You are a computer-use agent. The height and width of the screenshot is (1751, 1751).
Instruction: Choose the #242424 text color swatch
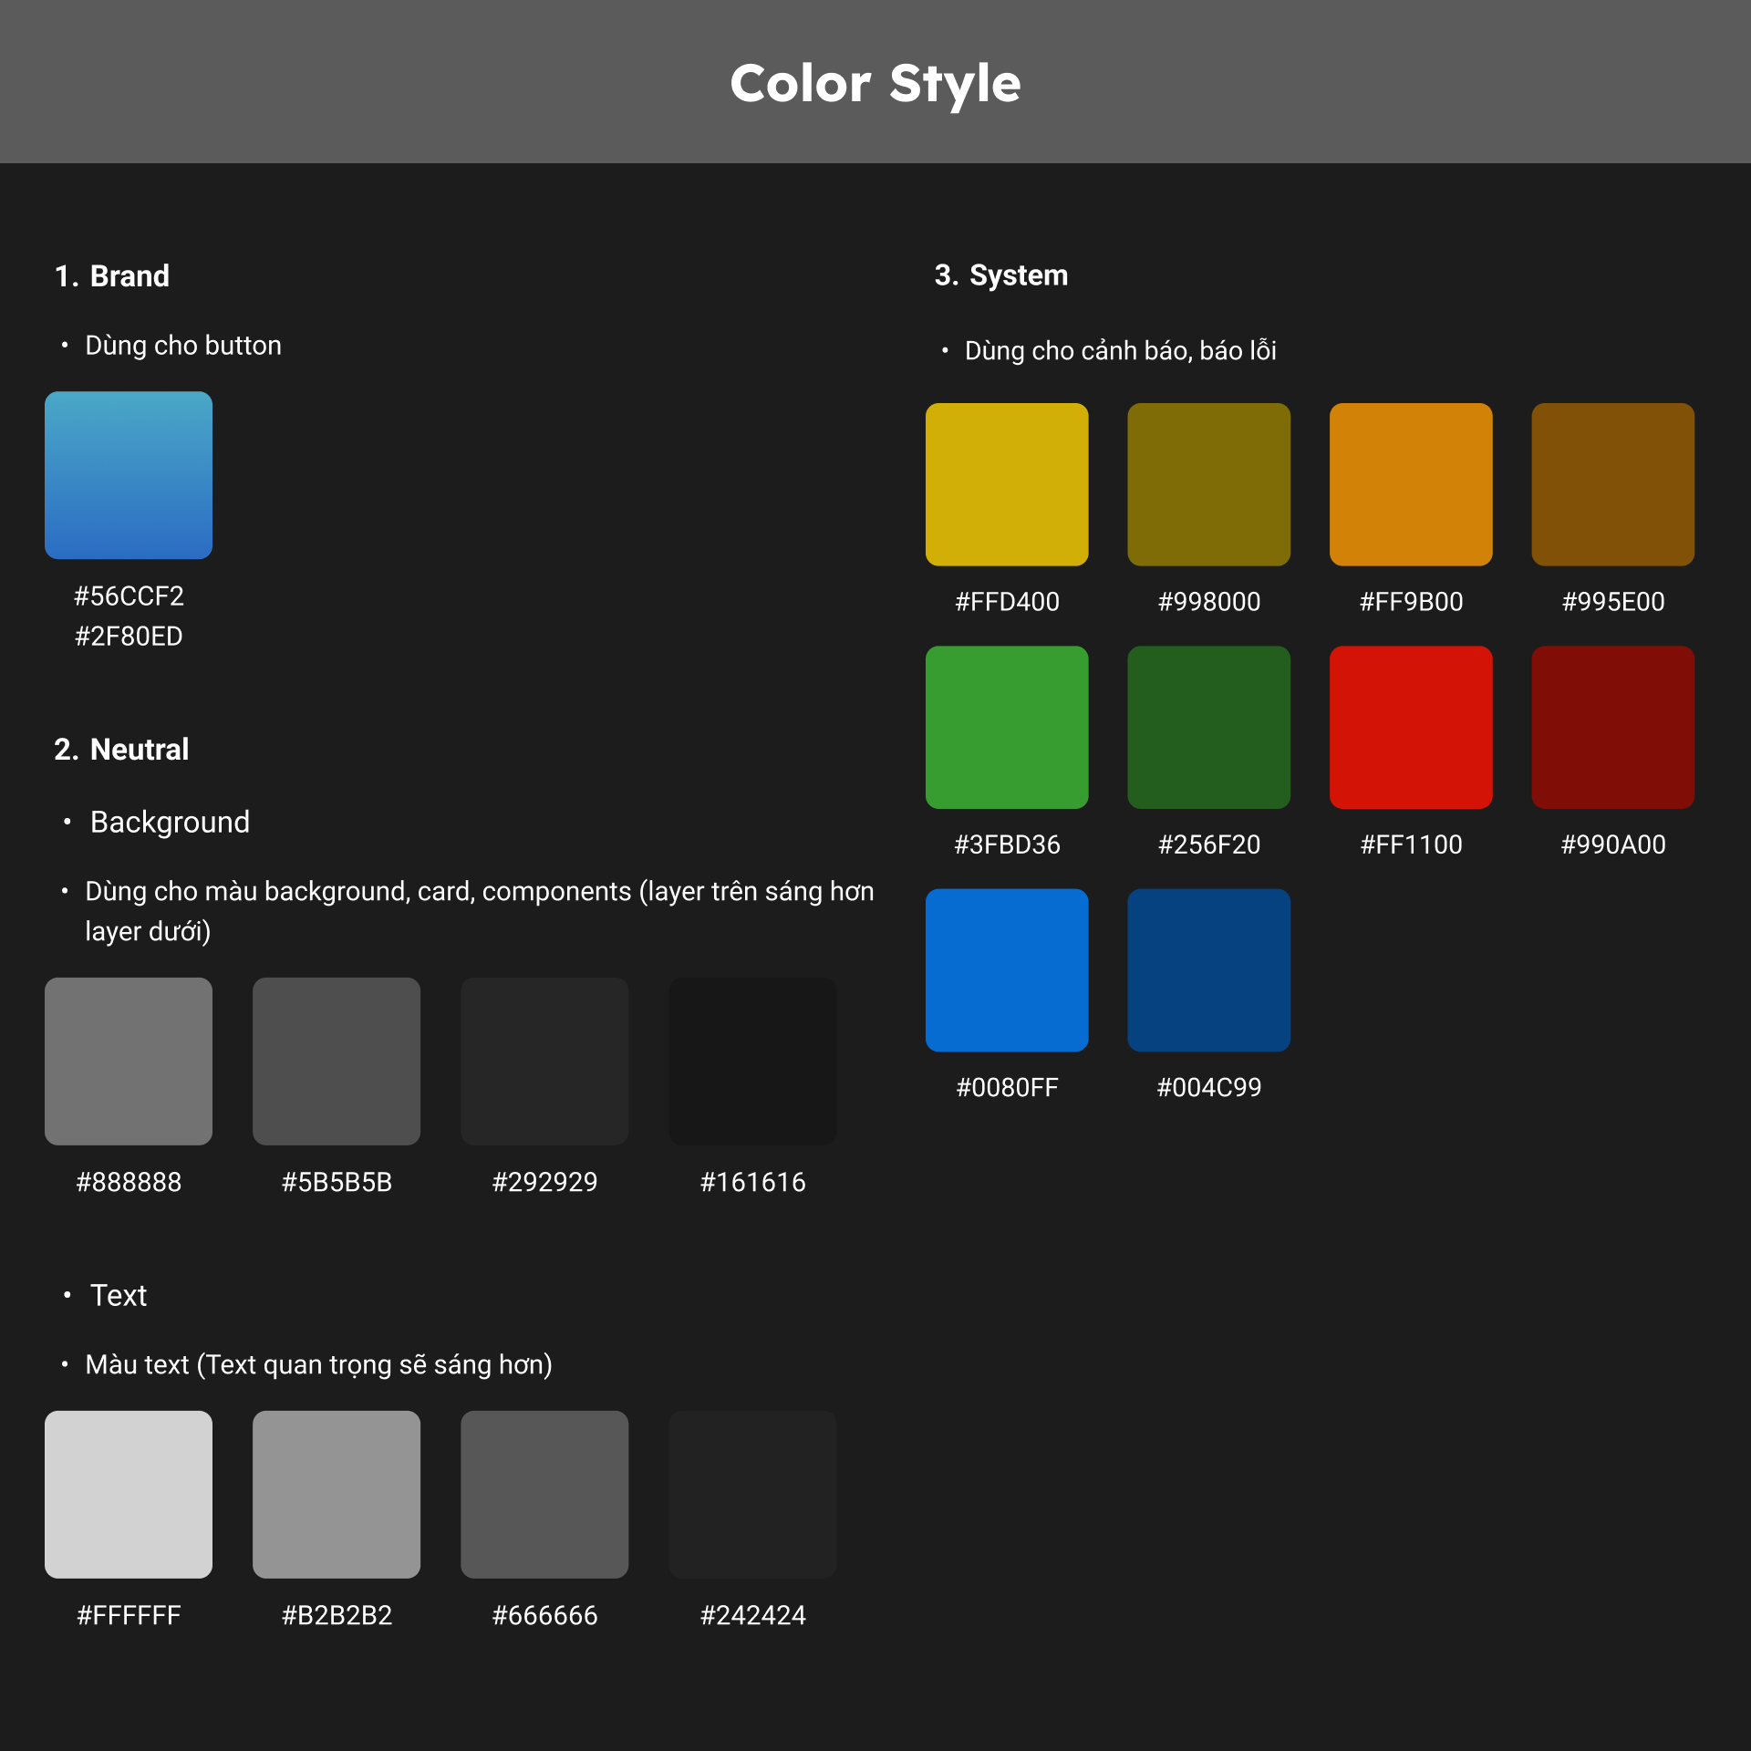click(752, 1495)
